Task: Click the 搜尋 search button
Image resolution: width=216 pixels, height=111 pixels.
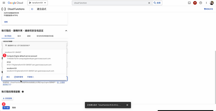Action: pyautogui.click(x=157, y=3)
